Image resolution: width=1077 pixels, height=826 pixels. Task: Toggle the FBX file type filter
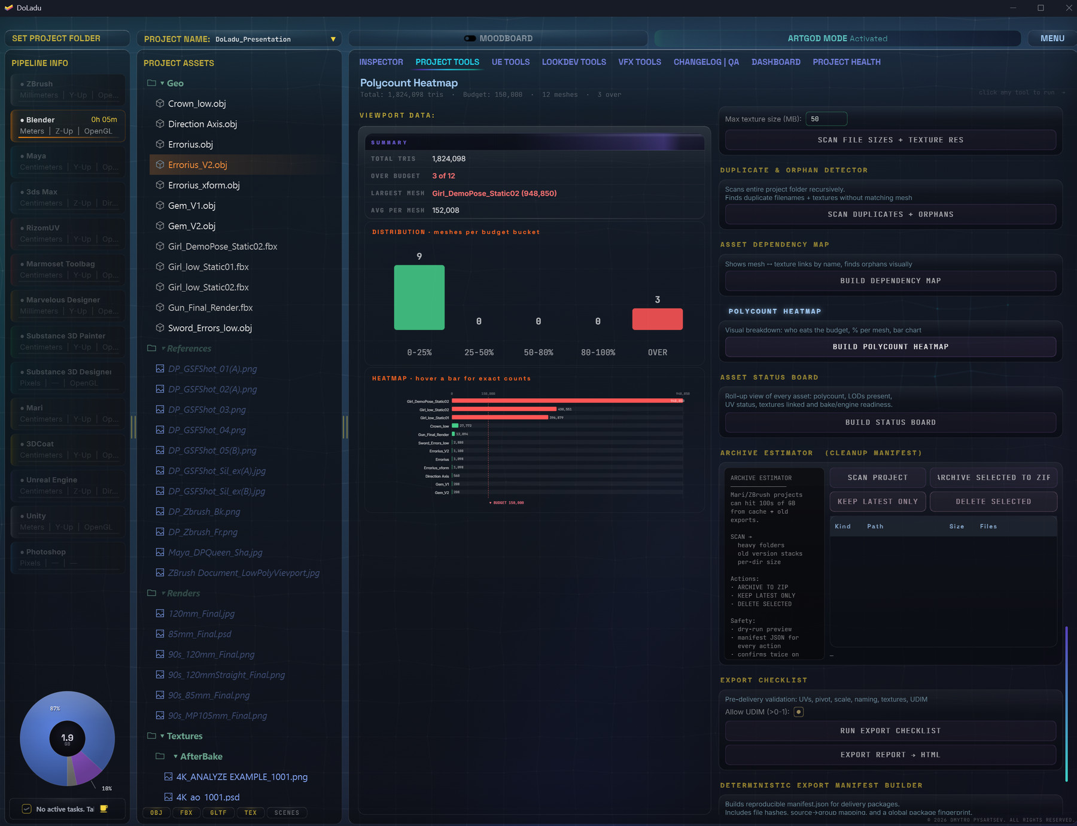[x=186, y=812]
